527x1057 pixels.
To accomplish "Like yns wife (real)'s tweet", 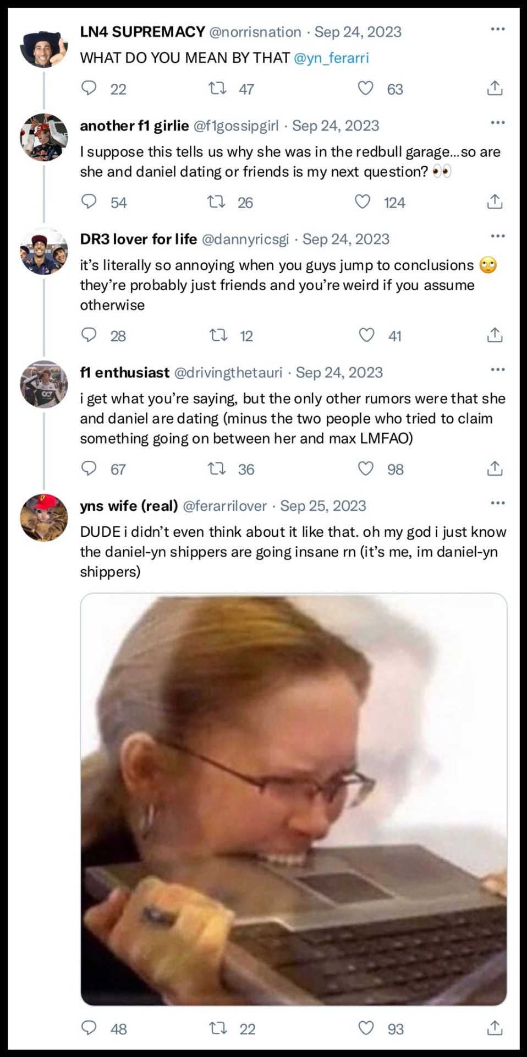I will click(x=366, y=1028).
